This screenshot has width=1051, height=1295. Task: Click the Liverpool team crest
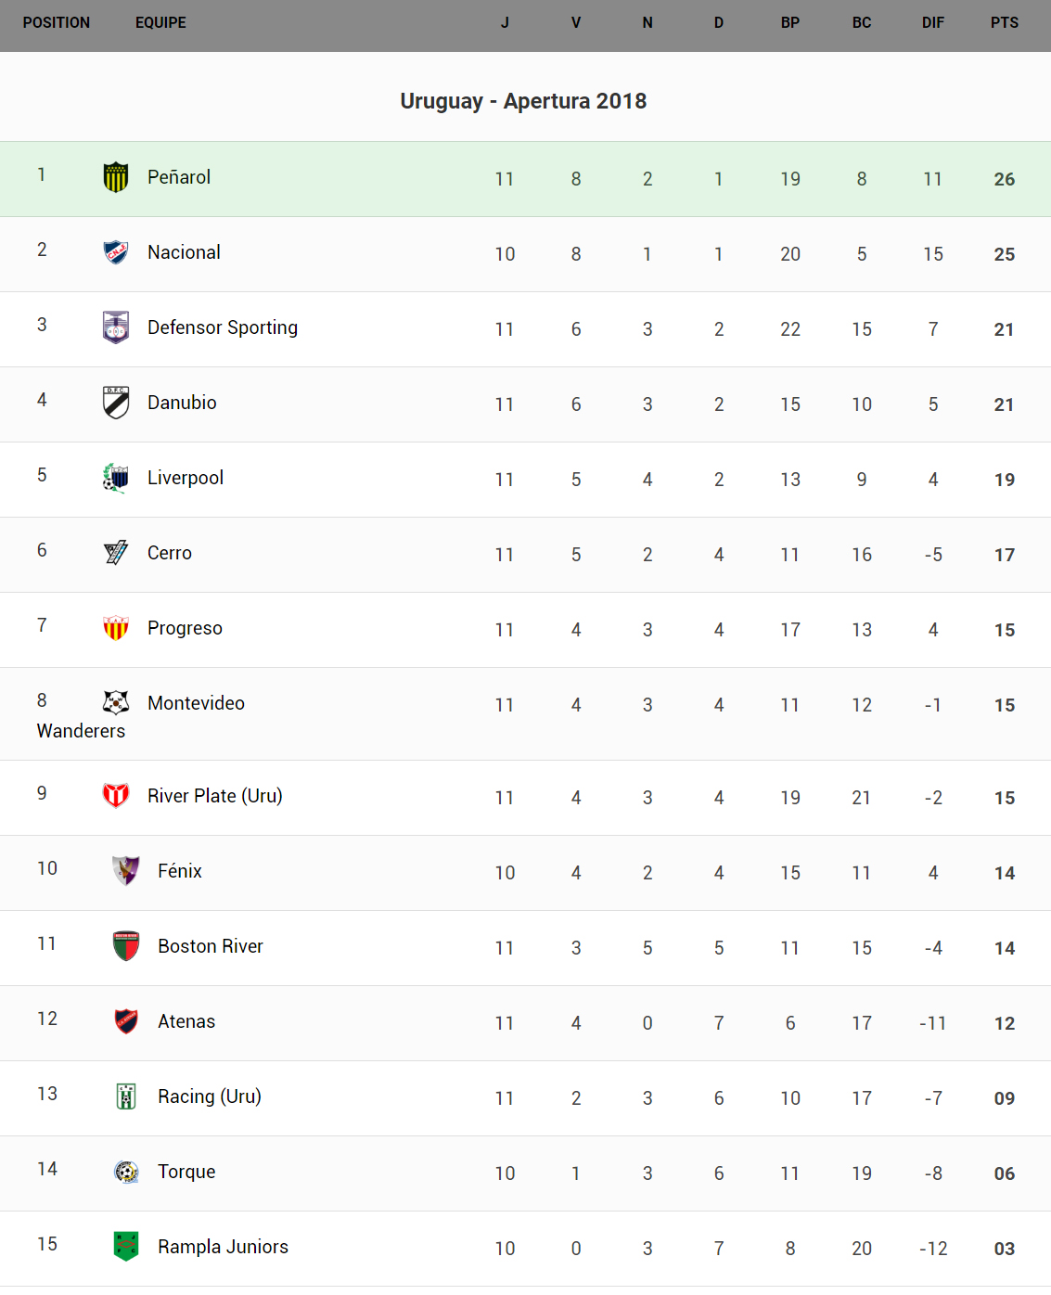116,478
